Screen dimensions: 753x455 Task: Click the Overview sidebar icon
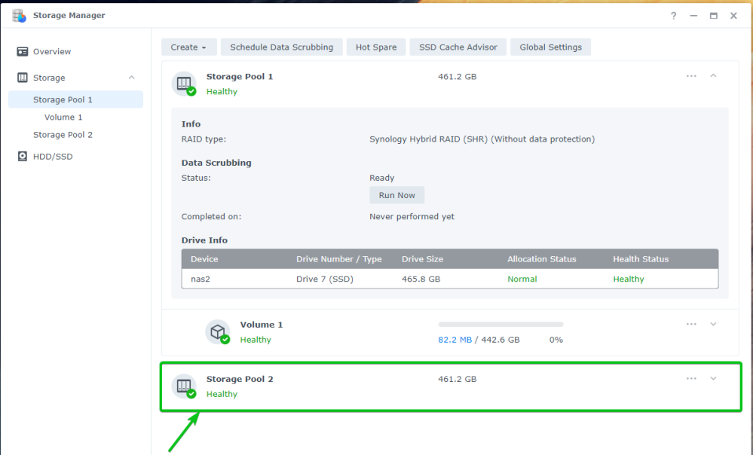pos(22,51)
